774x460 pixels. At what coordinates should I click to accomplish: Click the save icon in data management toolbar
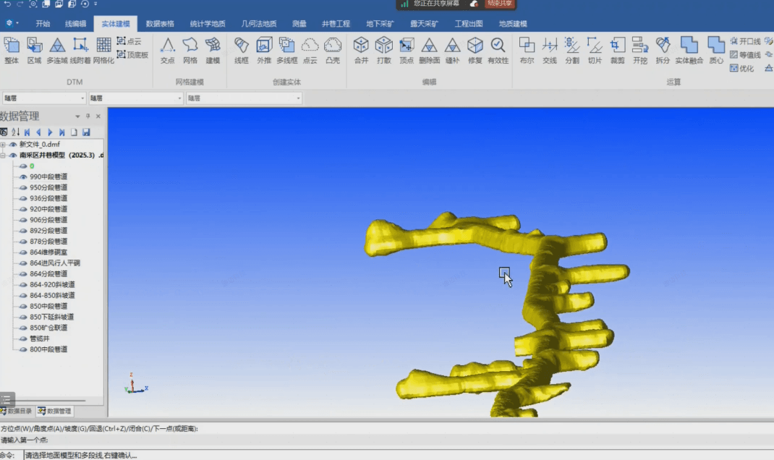click(x=86, y=132)
